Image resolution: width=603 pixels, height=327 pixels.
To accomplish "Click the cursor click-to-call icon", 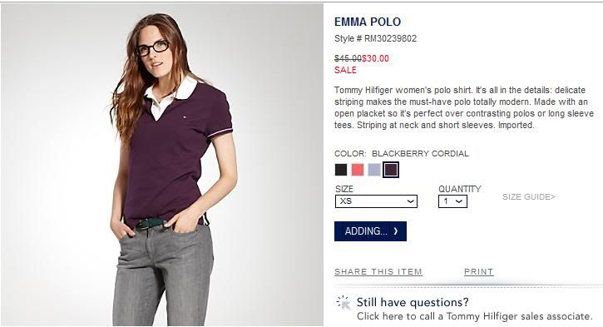I will 343,303.
